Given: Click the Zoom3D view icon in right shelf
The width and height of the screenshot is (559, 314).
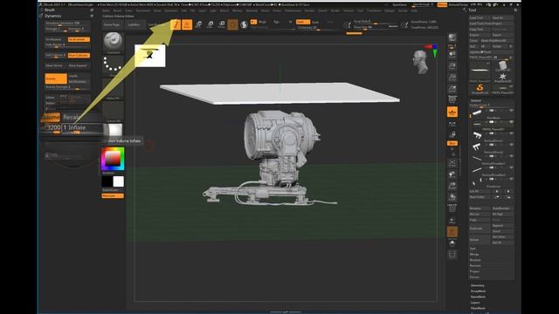Looking at the screenshot, I should coord(452,186).
